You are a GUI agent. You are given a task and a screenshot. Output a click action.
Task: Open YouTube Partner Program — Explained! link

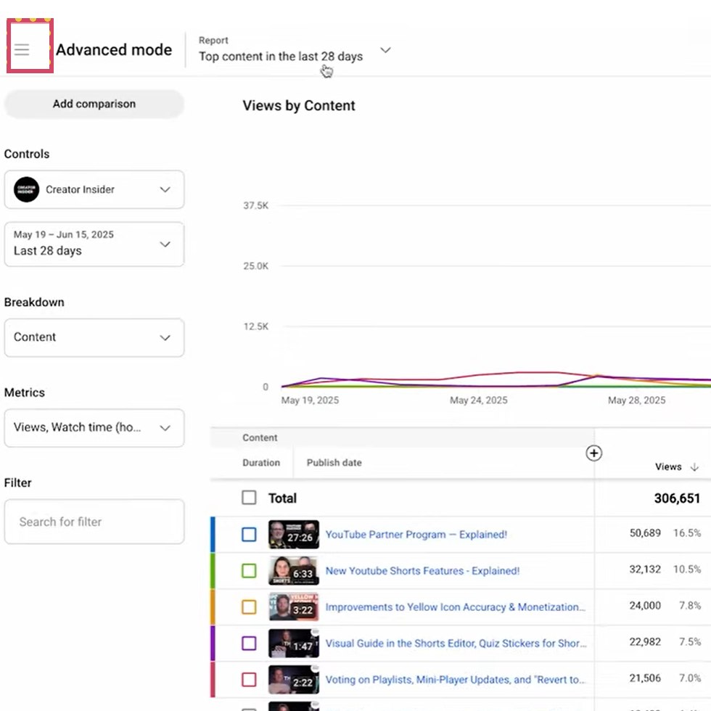pyautogui.click(x=416, y=535)
